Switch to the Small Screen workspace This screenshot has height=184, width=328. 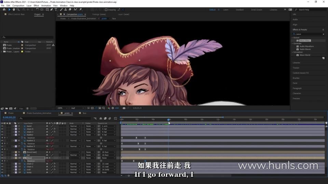point(257,10)
